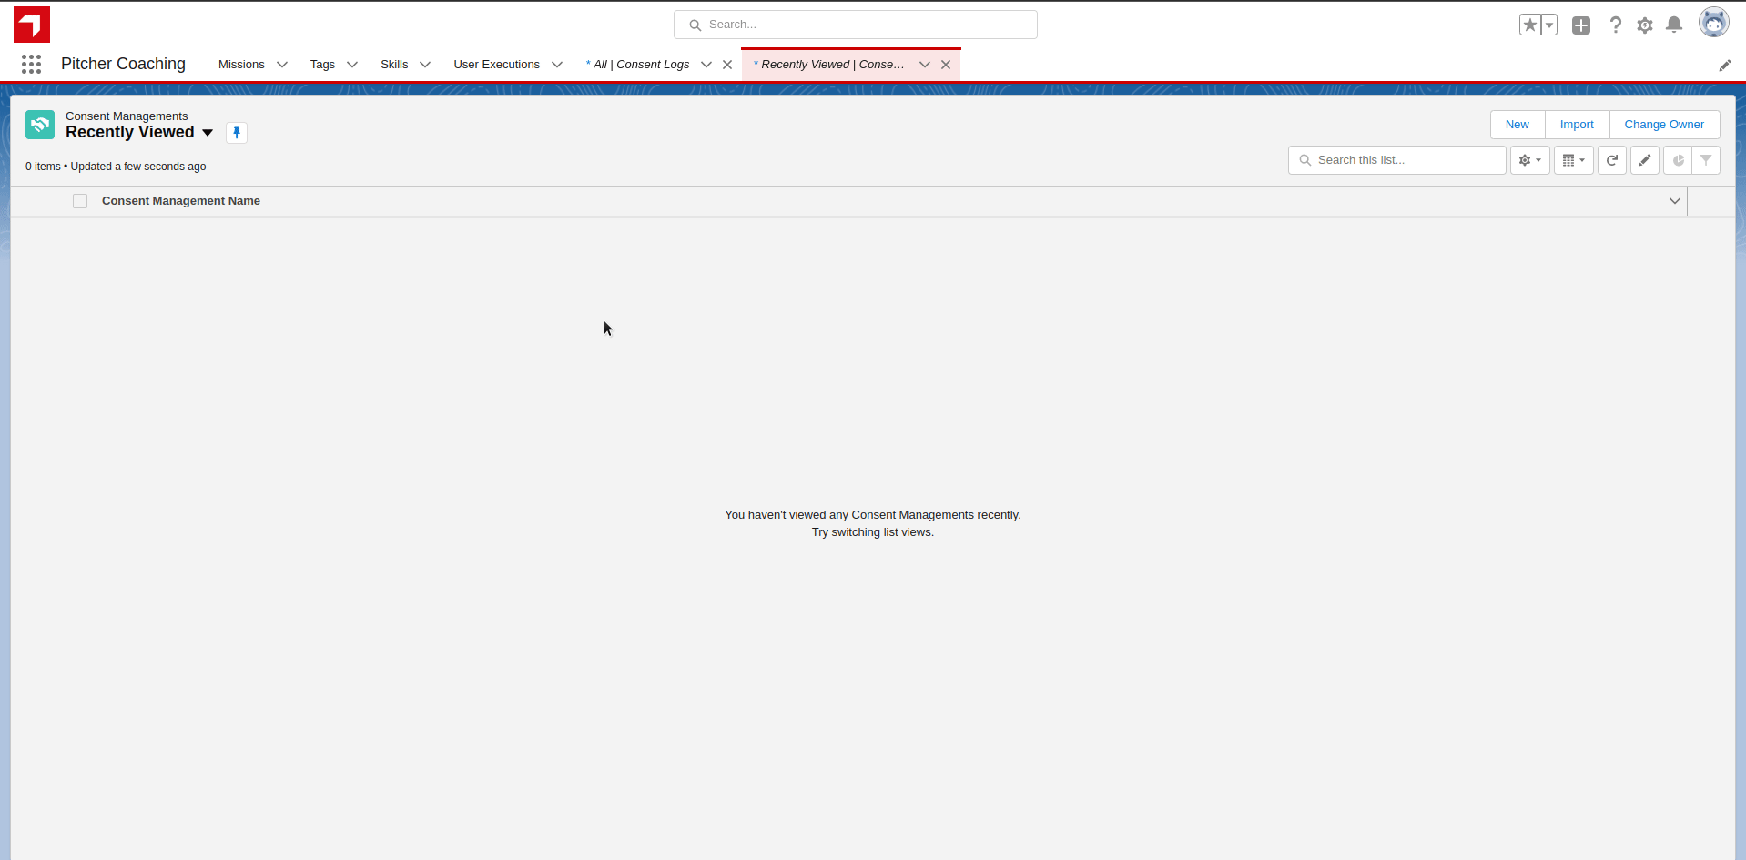
Task: Click the notifications bell icon
Action: click(1673, 25)
